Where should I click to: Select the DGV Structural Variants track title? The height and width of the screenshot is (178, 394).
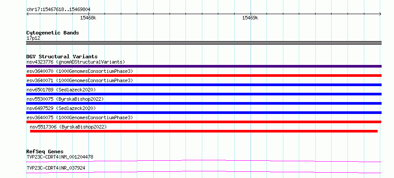click(62, 57)
